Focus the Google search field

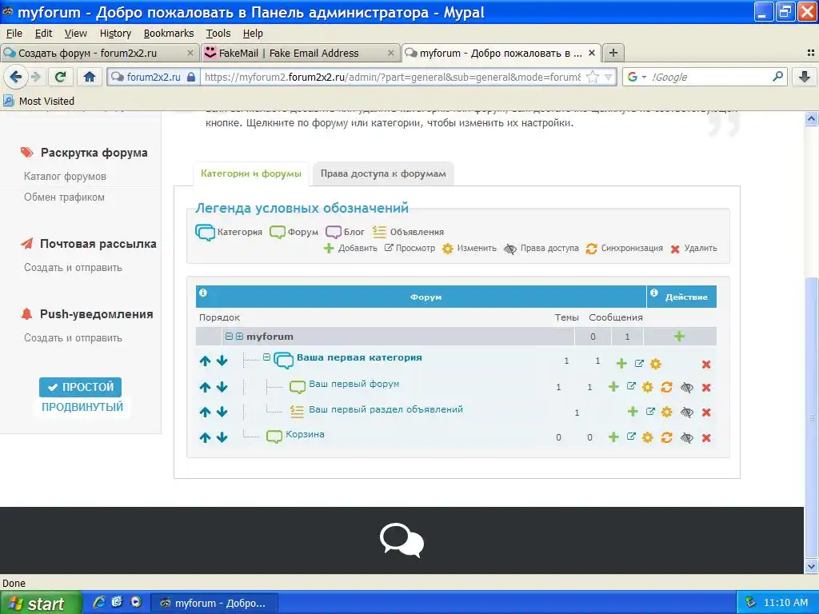pyautogui.click(x=710, y=78)
